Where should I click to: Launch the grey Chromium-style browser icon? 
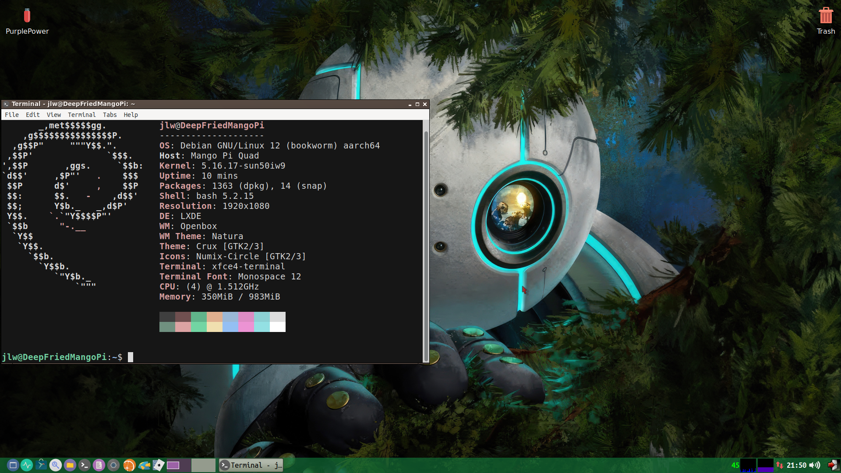(x=113, y=465)
